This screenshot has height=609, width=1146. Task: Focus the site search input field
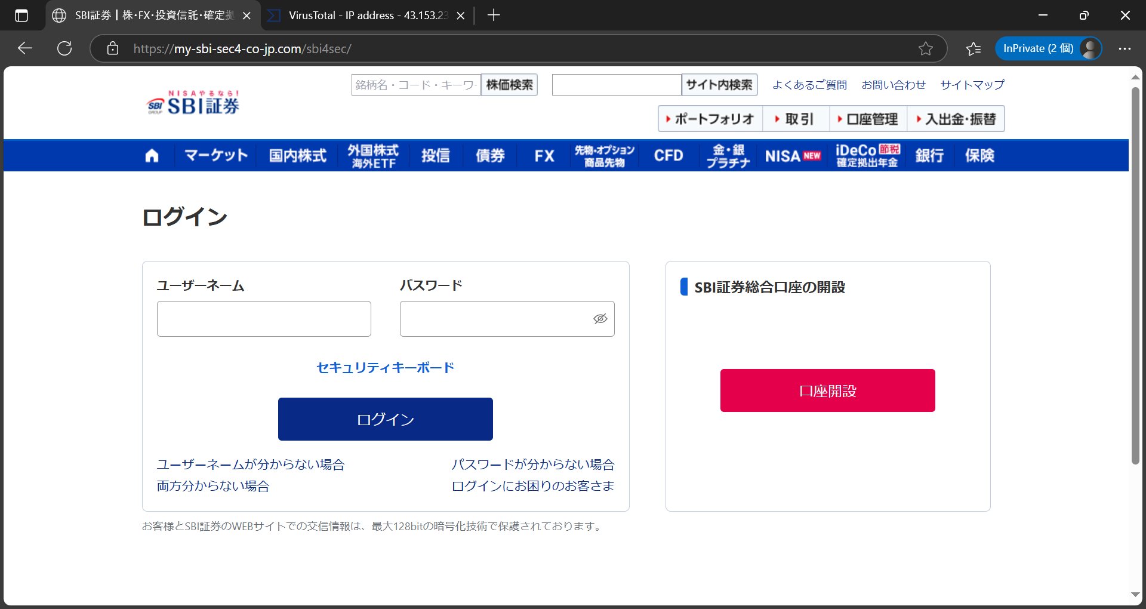pyautogui.click(x=617, y=85)
